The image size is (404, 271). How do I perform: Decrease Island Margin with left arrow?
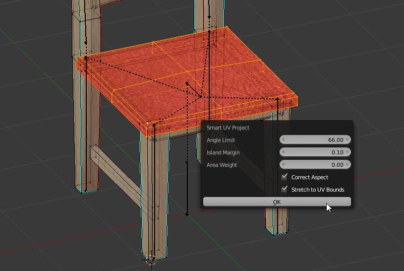coord(283,152)
